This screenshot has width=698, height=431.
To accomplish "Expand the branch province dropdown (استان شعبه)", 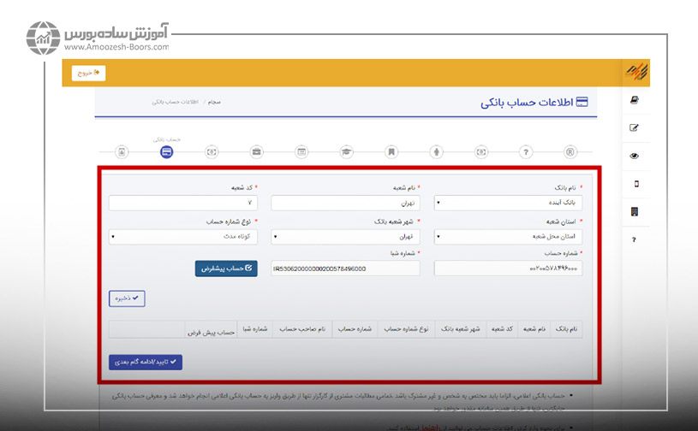I will pos(508,236).
